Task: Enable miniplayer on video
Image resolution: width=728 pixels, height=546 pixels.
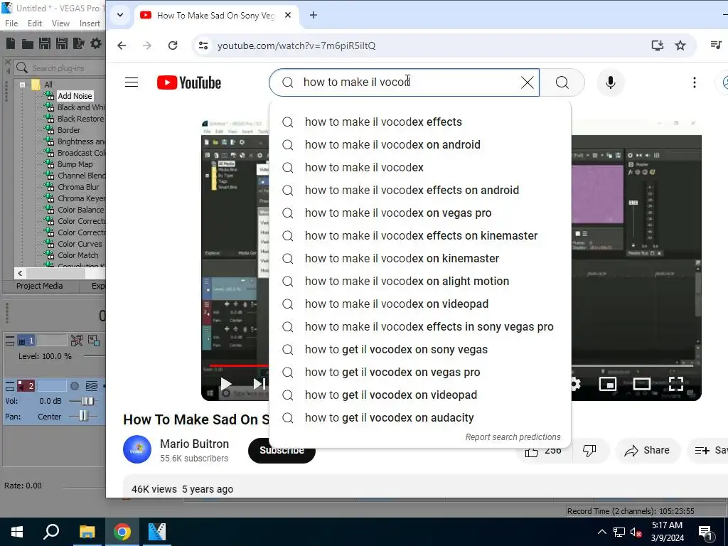Action: 608,384
